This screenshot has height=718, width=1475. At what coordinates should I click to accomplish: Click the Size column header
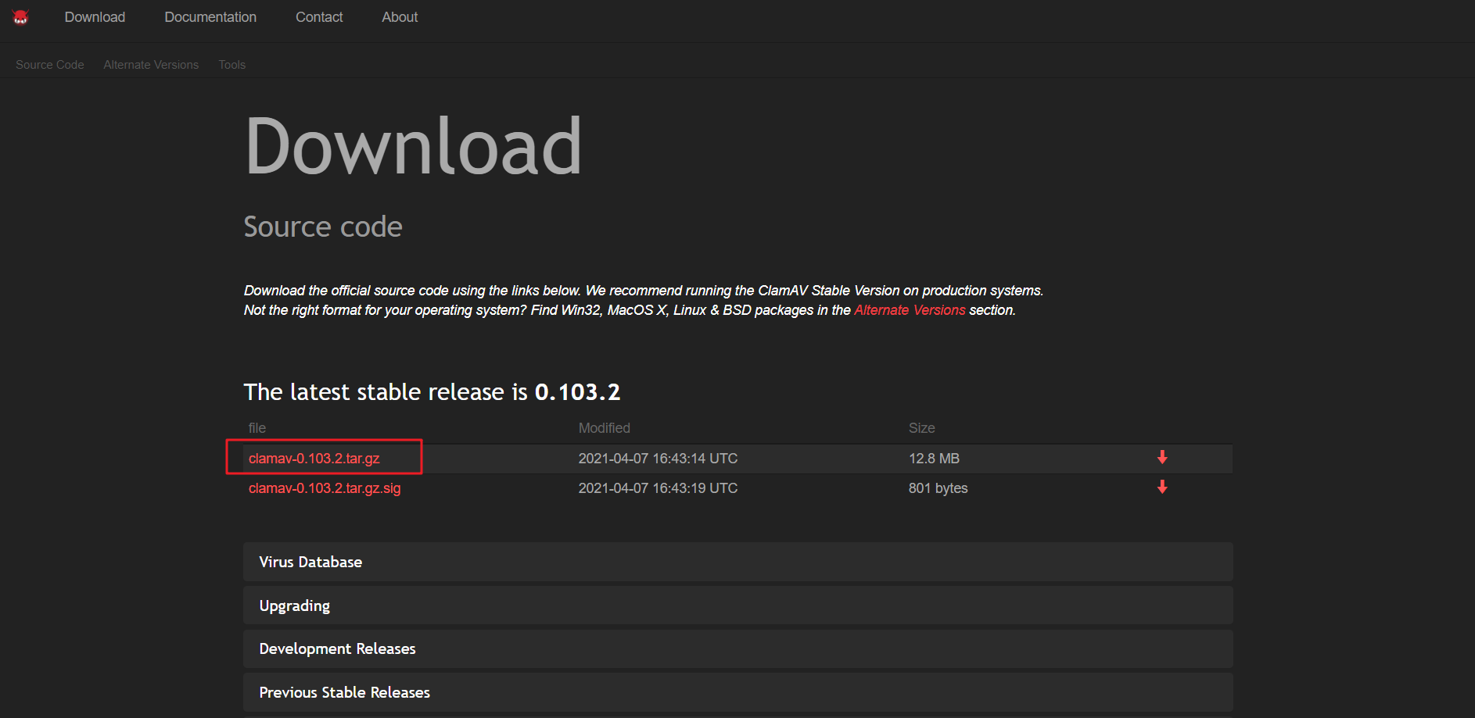tap(922, 428)
